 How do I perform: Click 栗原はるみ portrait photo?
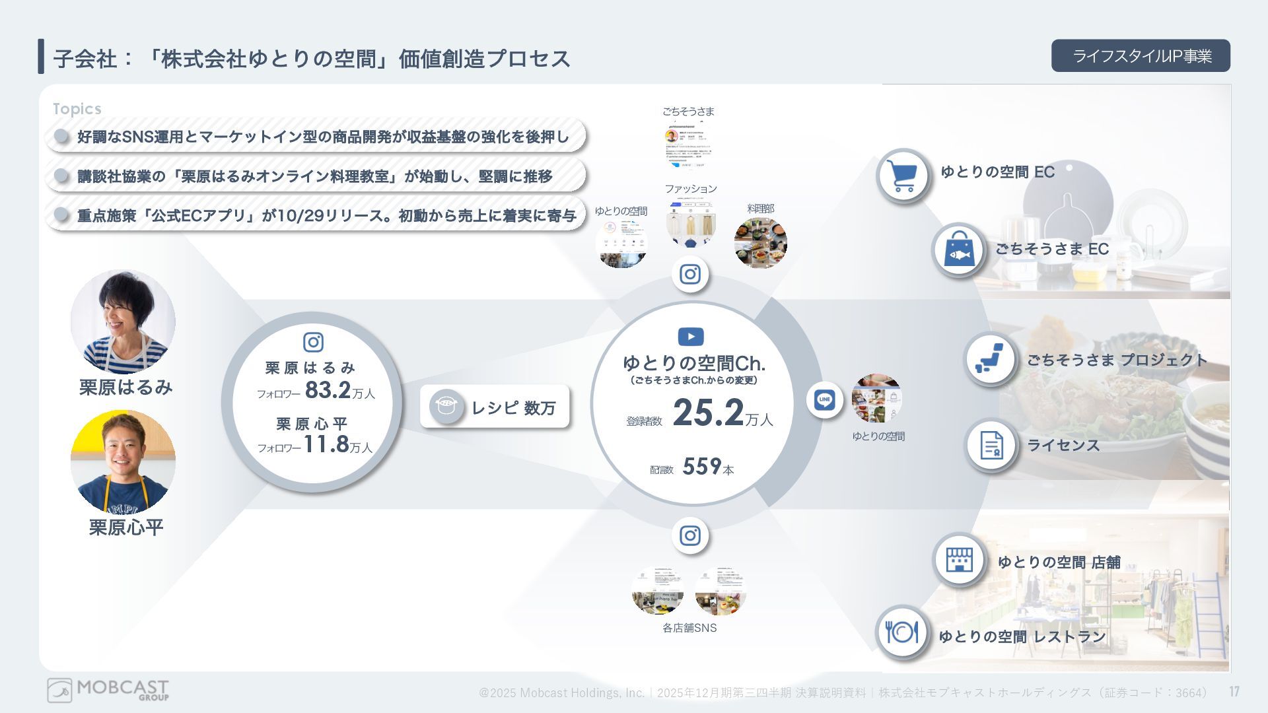(x=123, y=322)
